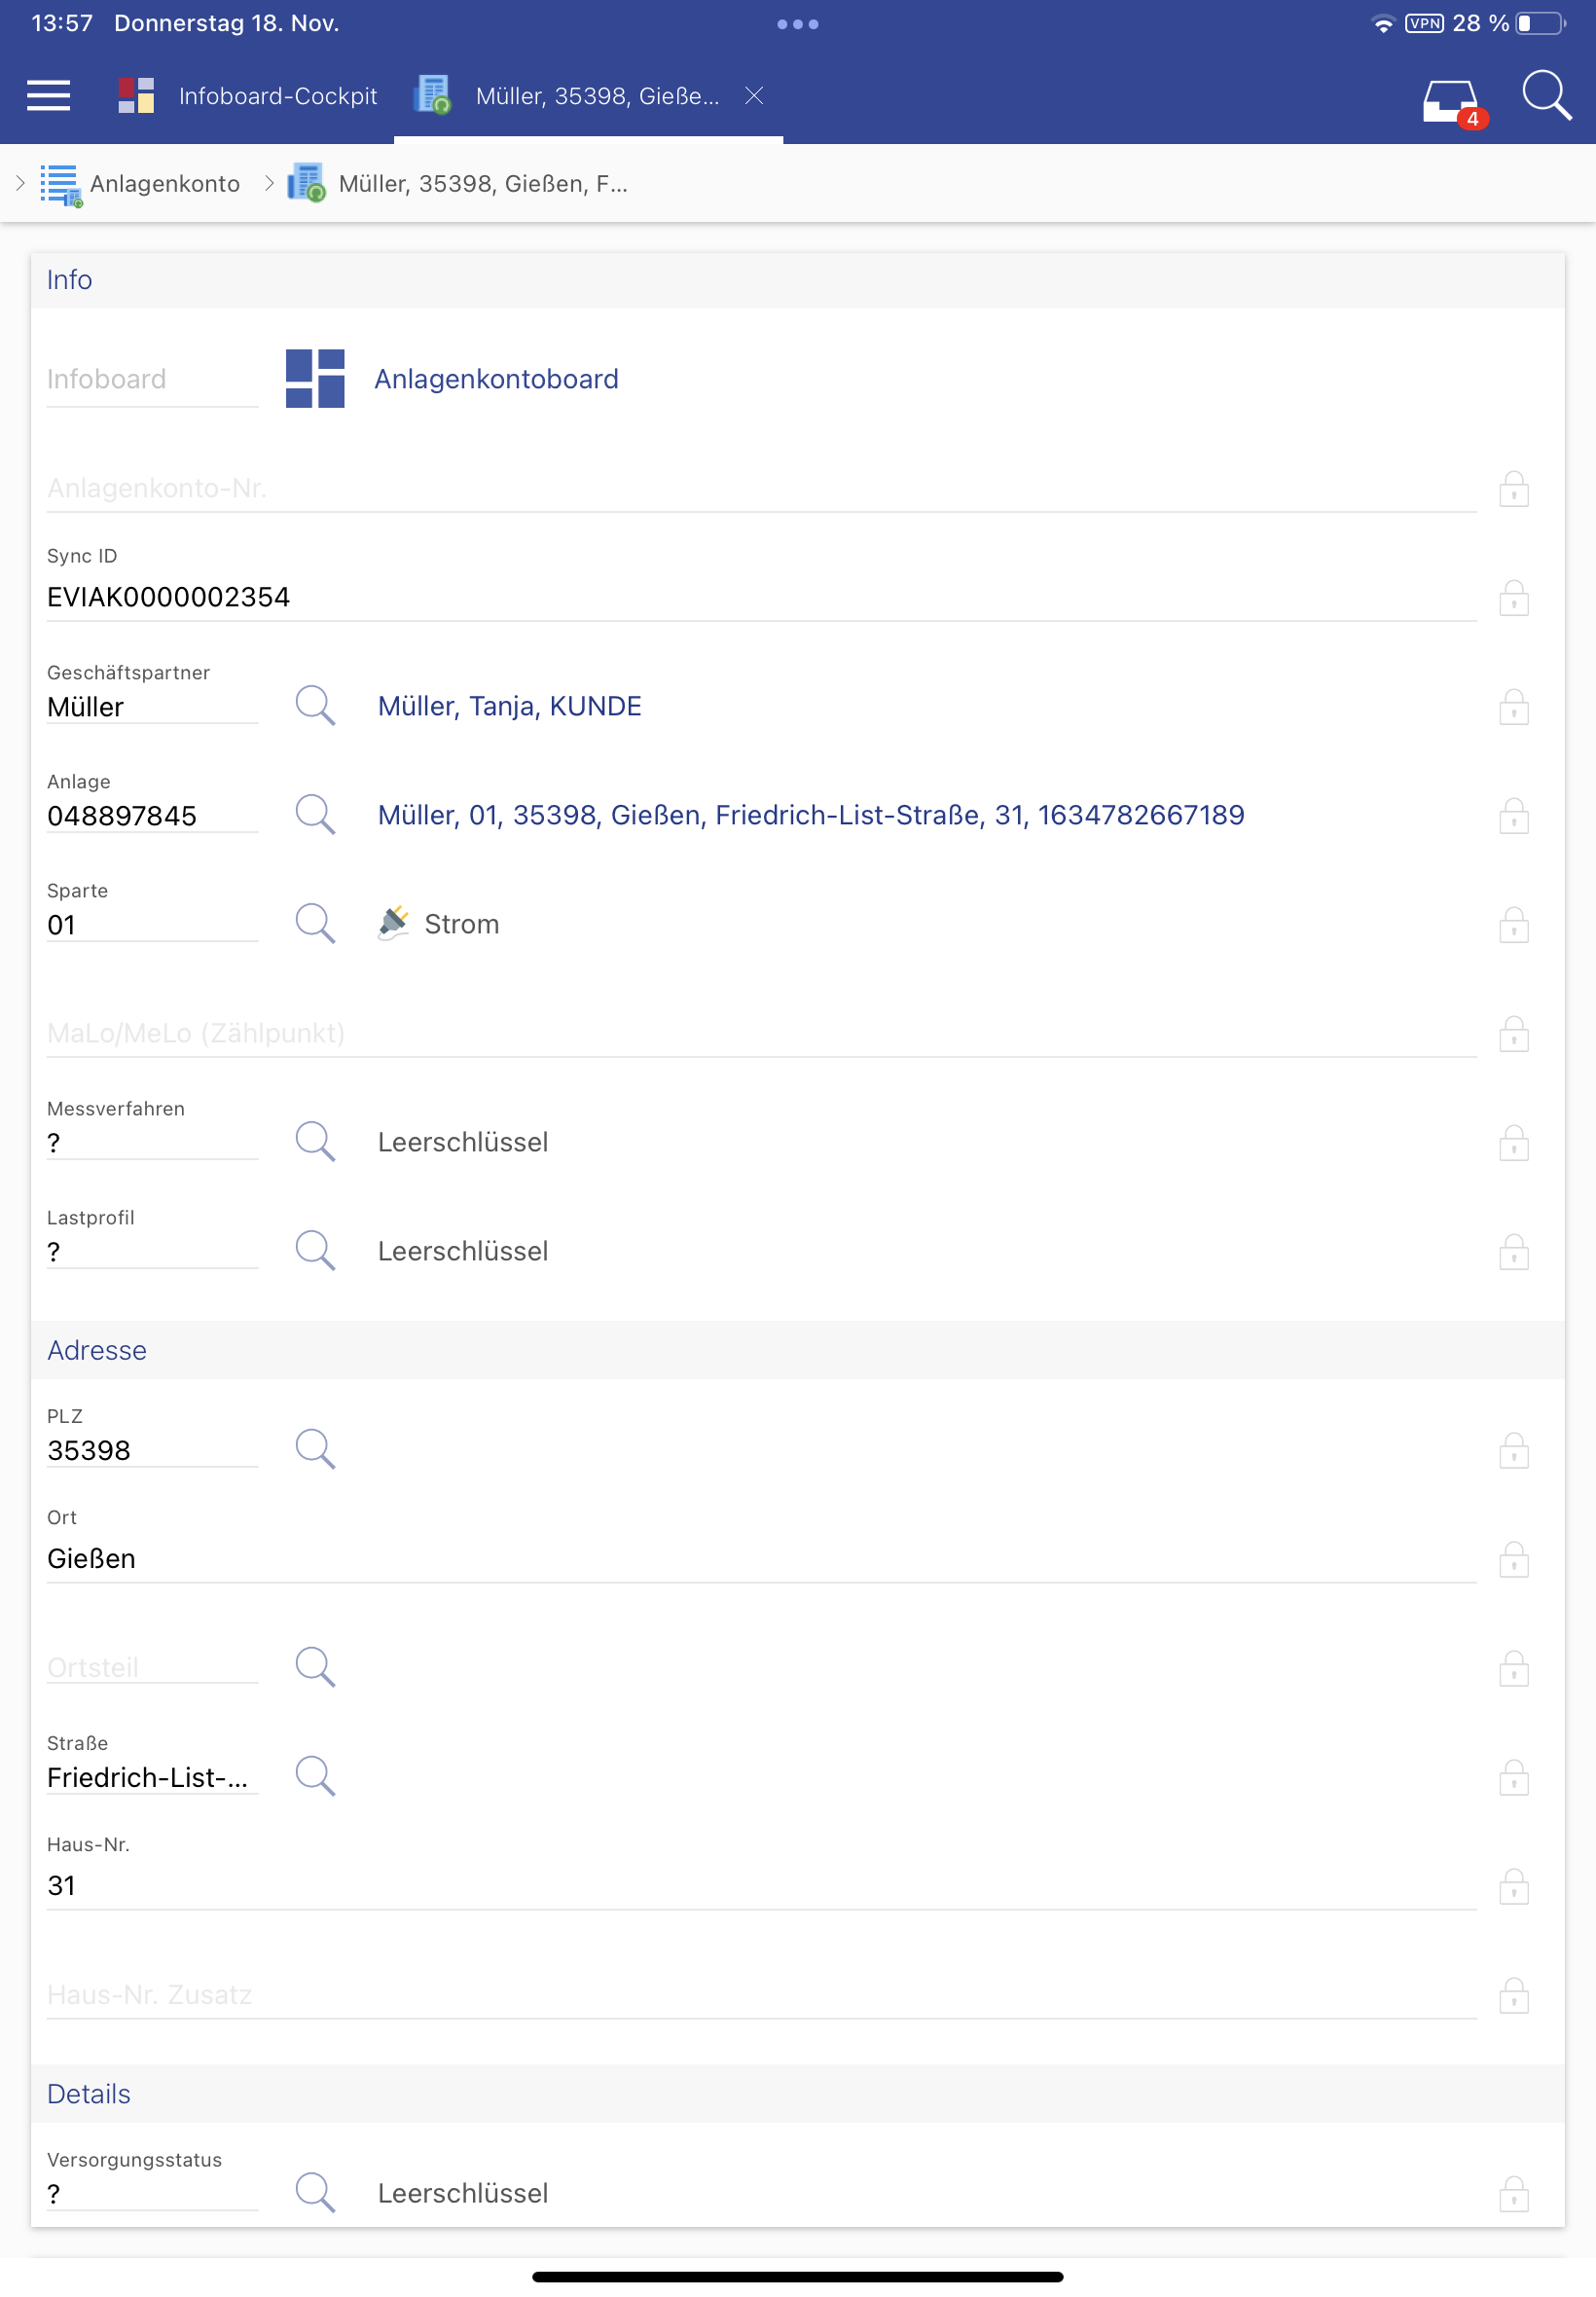Image resolution: width=1596 pixels, height=2297 pixels.
Task: Open lookup for PLZ field
Action: point(314,1449)
